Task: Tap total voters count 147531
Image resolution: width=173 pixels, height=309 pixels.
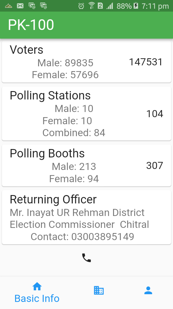Action: (146, 62)
